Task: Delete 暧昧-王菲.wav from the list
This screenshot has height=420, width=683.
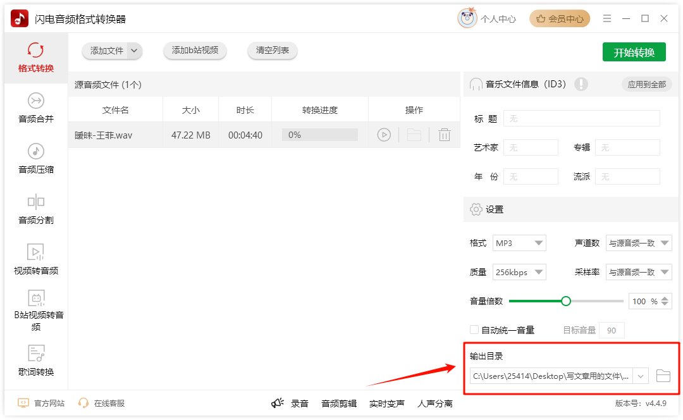Action: pos(445,135)
